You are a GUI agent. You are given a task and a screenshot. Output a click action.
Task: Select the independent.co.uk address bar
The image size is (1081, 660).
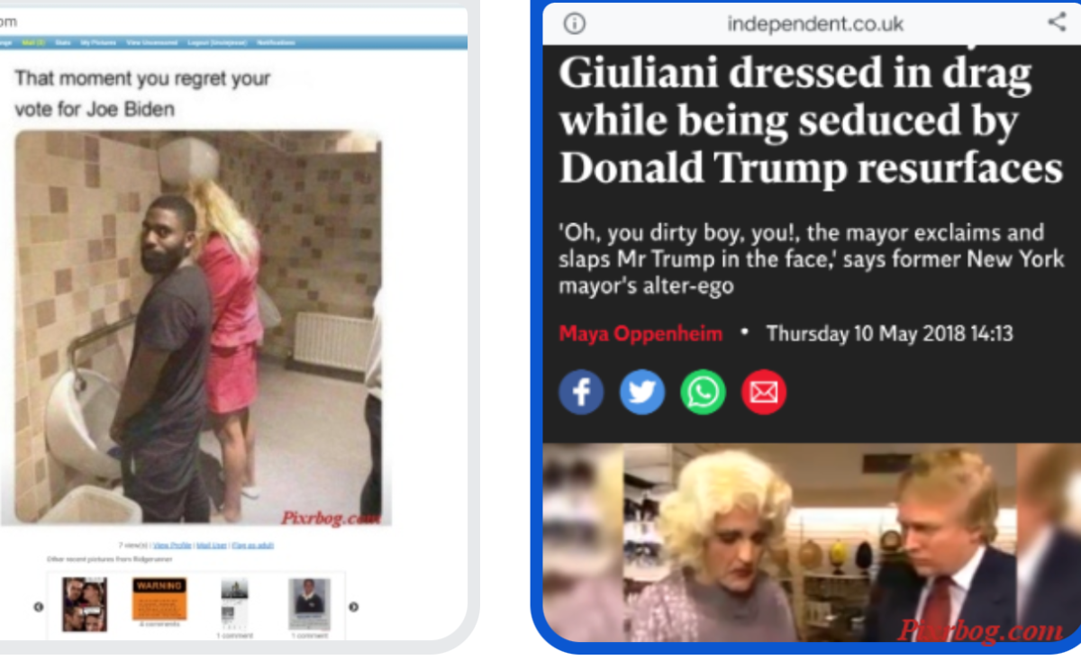point(815,23)
